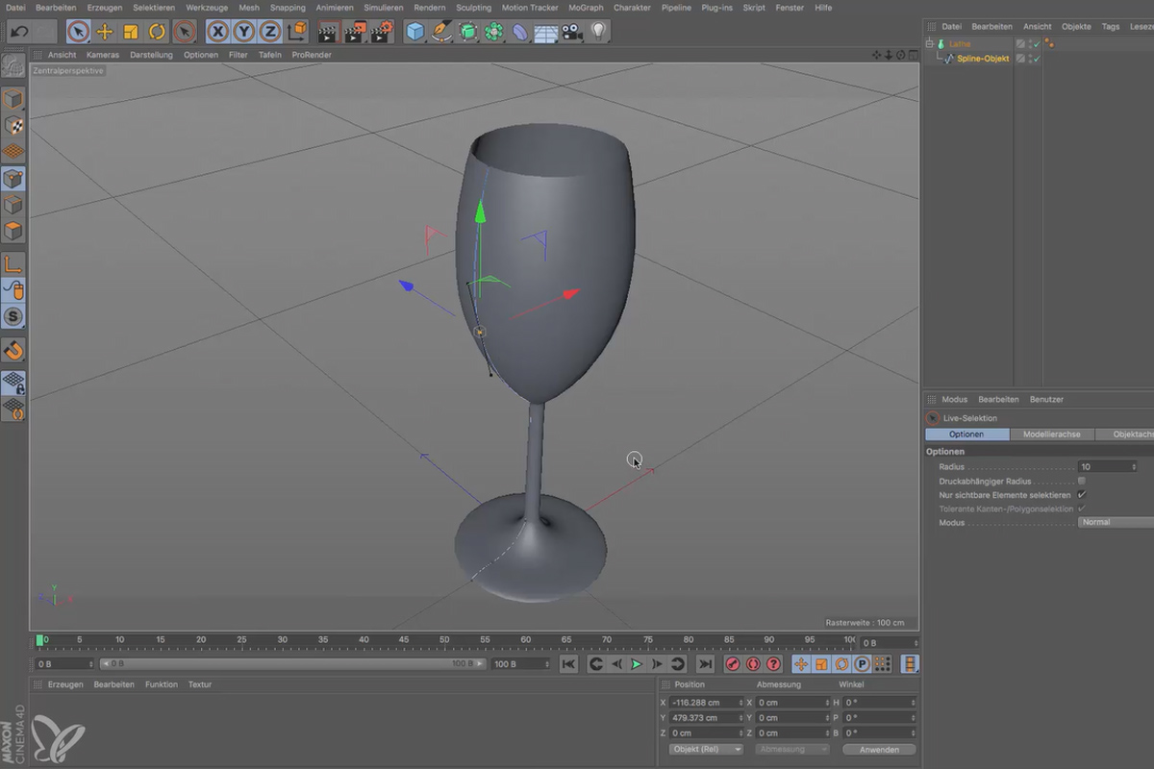Toggle Lathe enabled green checkmark
1154x769 pixels.
click(1037, 44)
